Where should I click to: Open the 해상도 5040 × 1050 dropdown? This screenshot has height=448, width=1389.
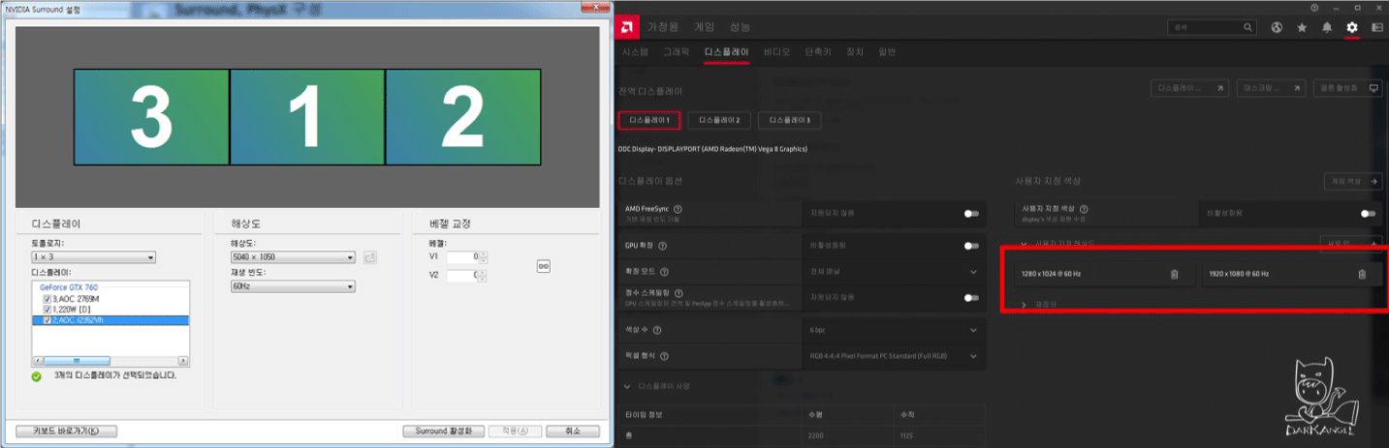(x=293, y=257)
